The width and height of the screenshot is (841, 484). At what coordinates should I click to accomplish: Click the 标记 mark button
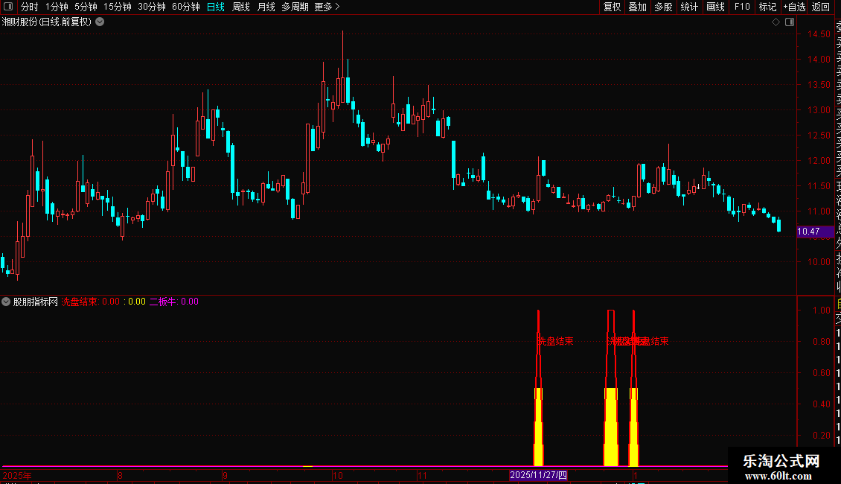(x=767, y=7)
